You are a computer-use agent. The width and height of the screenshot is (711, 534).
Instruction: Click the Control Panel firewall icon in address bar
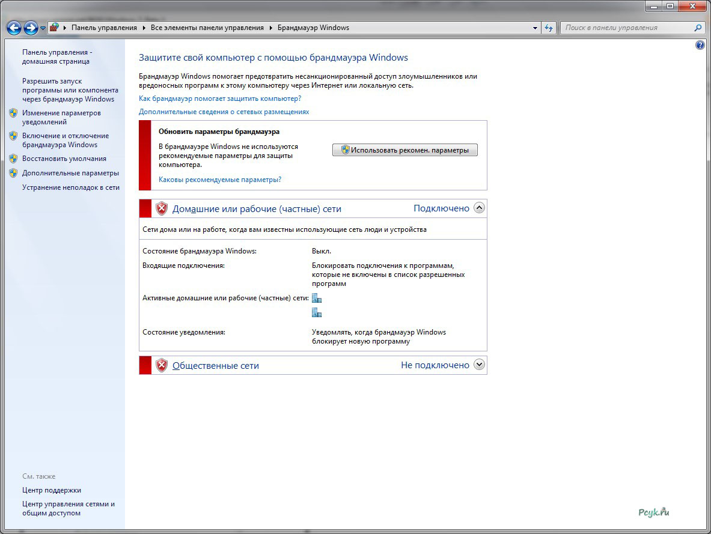[x=54, y=27]
